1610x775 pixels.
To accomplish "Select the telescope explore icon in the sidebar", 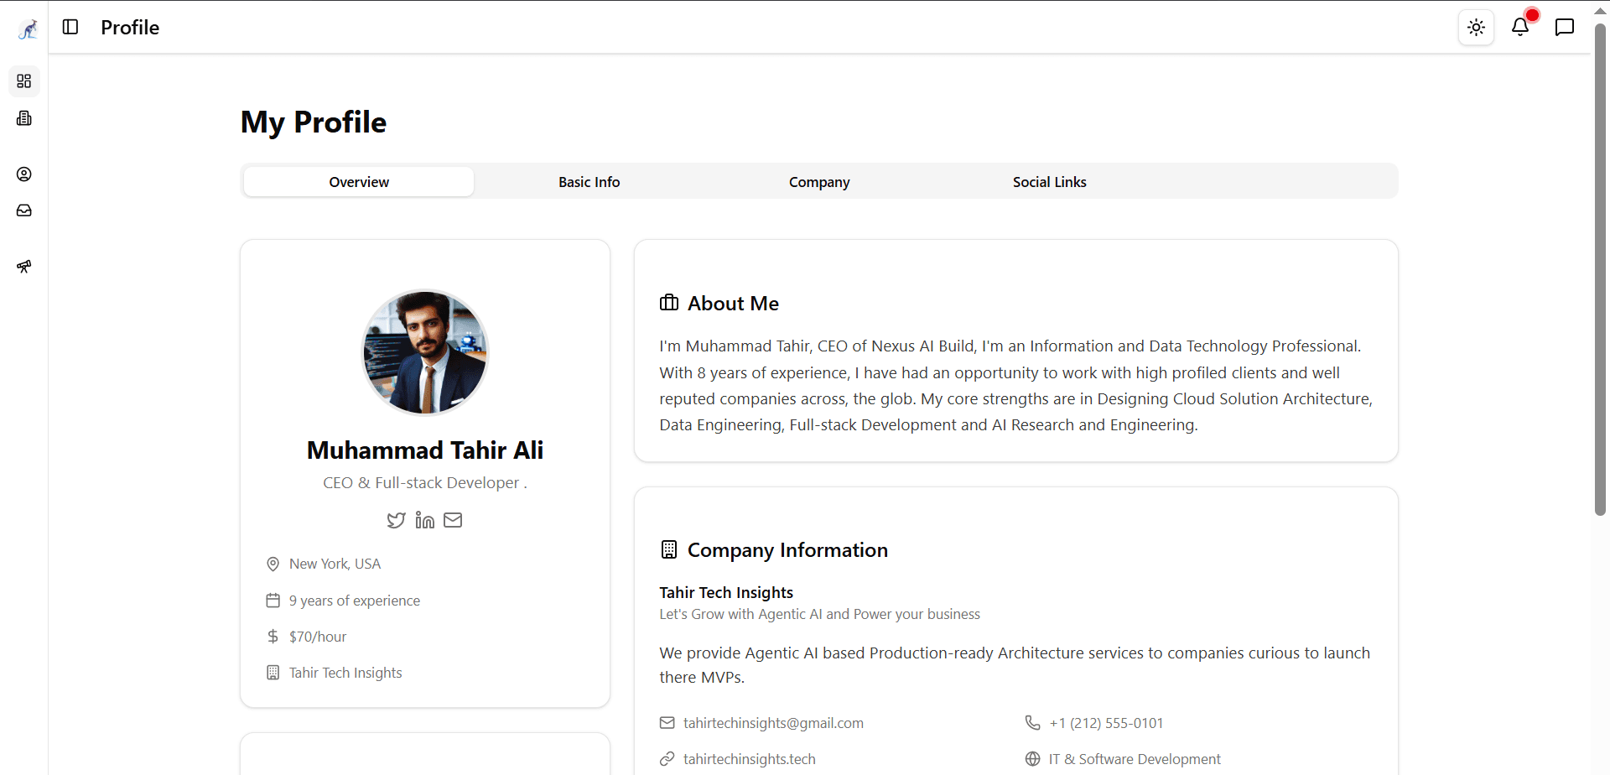I will 23,266.
